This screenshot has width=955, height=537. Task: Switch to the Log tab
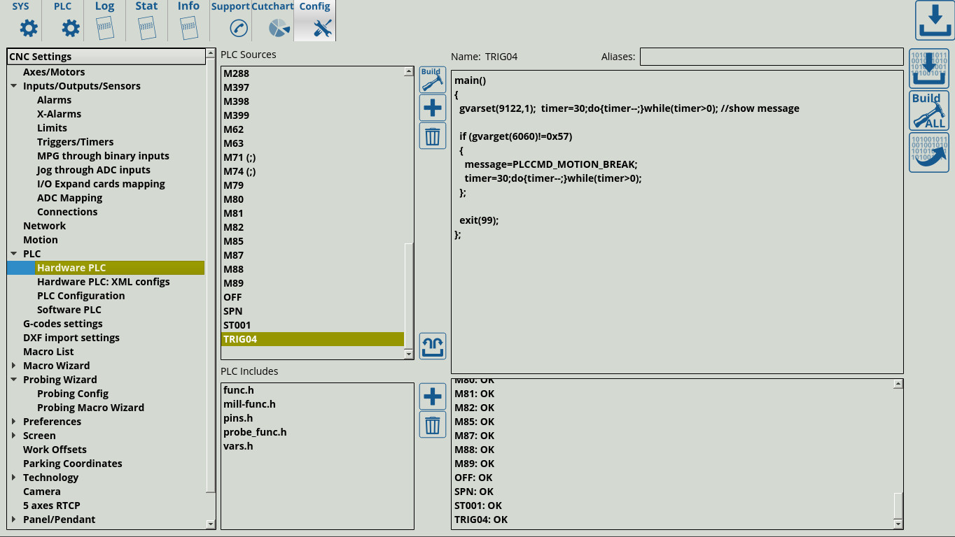104,21
